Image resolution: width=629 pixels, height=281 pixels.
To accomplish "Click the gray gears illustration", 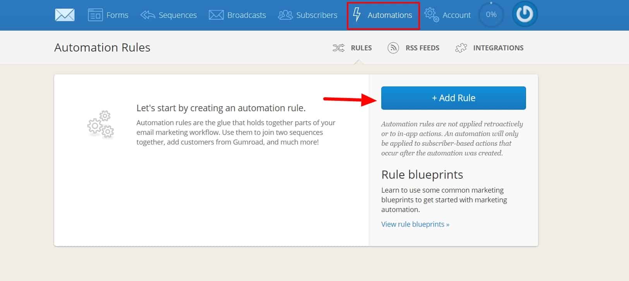I will [101, 125].
